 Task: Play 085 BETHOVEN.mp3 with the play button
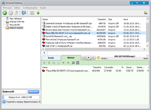click(88, 57)
